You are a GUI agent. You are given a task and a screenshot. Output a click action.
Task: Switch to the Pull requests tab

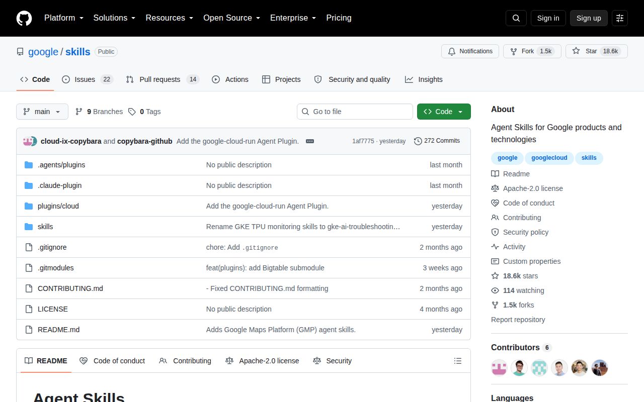pos(163,79)
